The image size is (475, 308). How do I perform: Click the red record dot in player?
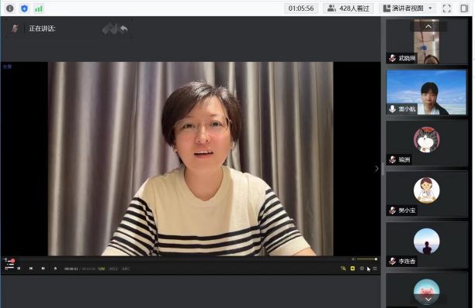tap(12, 261)
